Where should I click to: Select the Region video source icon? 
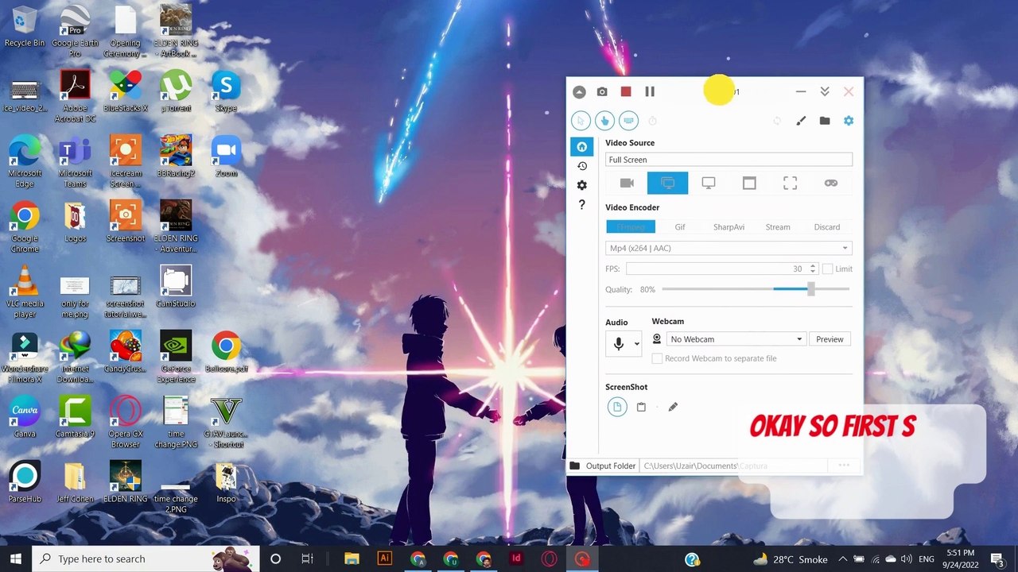[790, 184]
